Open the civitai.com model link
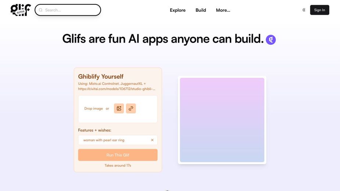Screen dimensions: 340x191 (117, 89)
